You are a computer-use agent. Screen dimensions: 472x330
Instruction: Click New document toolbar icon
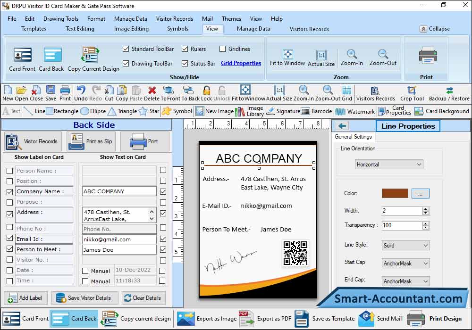click(x=8, y=90)
